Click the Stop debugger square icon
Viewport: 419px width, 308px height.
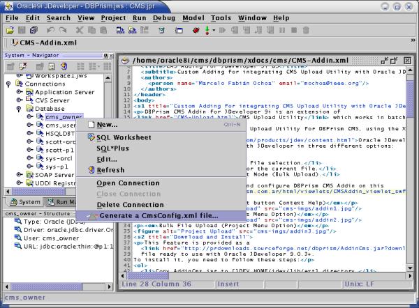(x=294, y=30)
